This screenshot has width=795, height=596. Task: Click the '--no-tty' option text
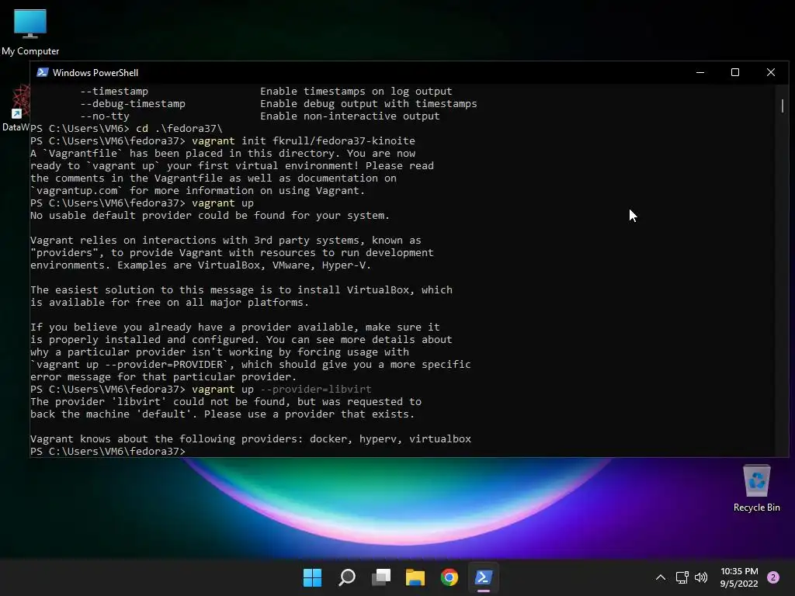(x=105, y=116)
